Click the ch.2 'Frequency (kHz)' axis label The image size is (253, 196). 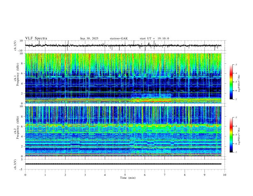pyautogui.click(x=18, y=127)
